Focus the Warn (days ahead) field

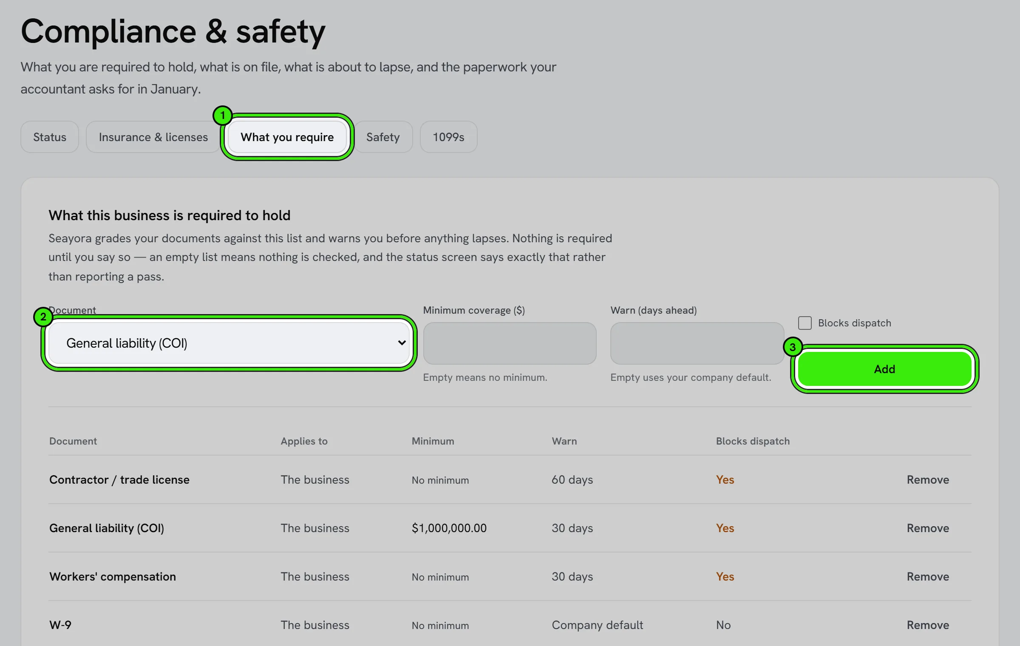click(697, 343)
